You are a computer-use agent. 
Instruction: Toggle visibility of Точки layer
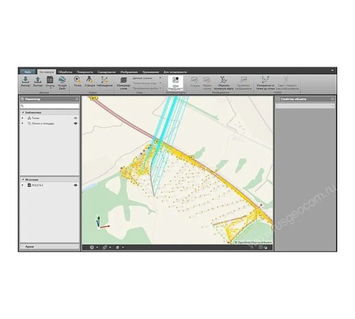pos(75,118)
